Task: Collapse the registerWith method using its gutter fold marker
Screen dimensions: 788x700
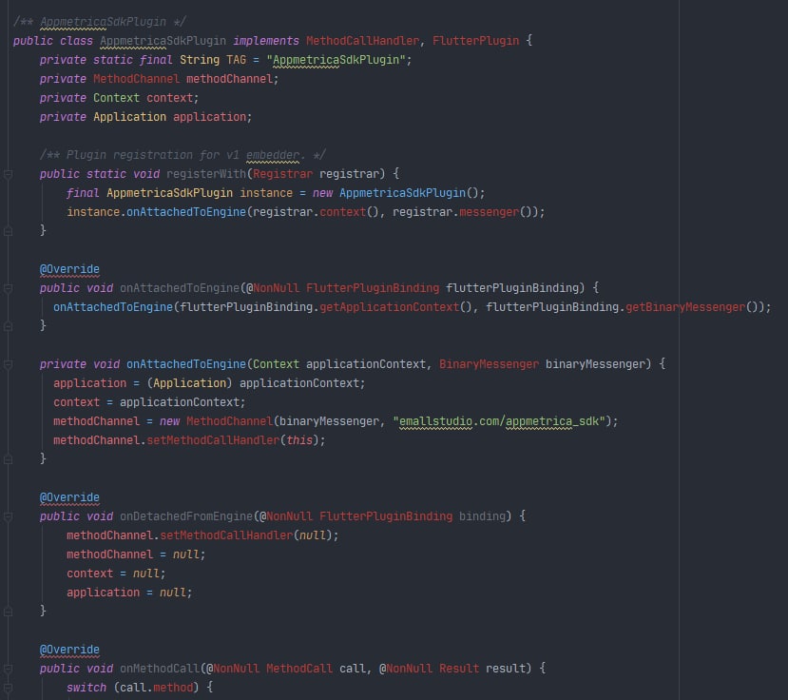Action: [x=8, y=174]
